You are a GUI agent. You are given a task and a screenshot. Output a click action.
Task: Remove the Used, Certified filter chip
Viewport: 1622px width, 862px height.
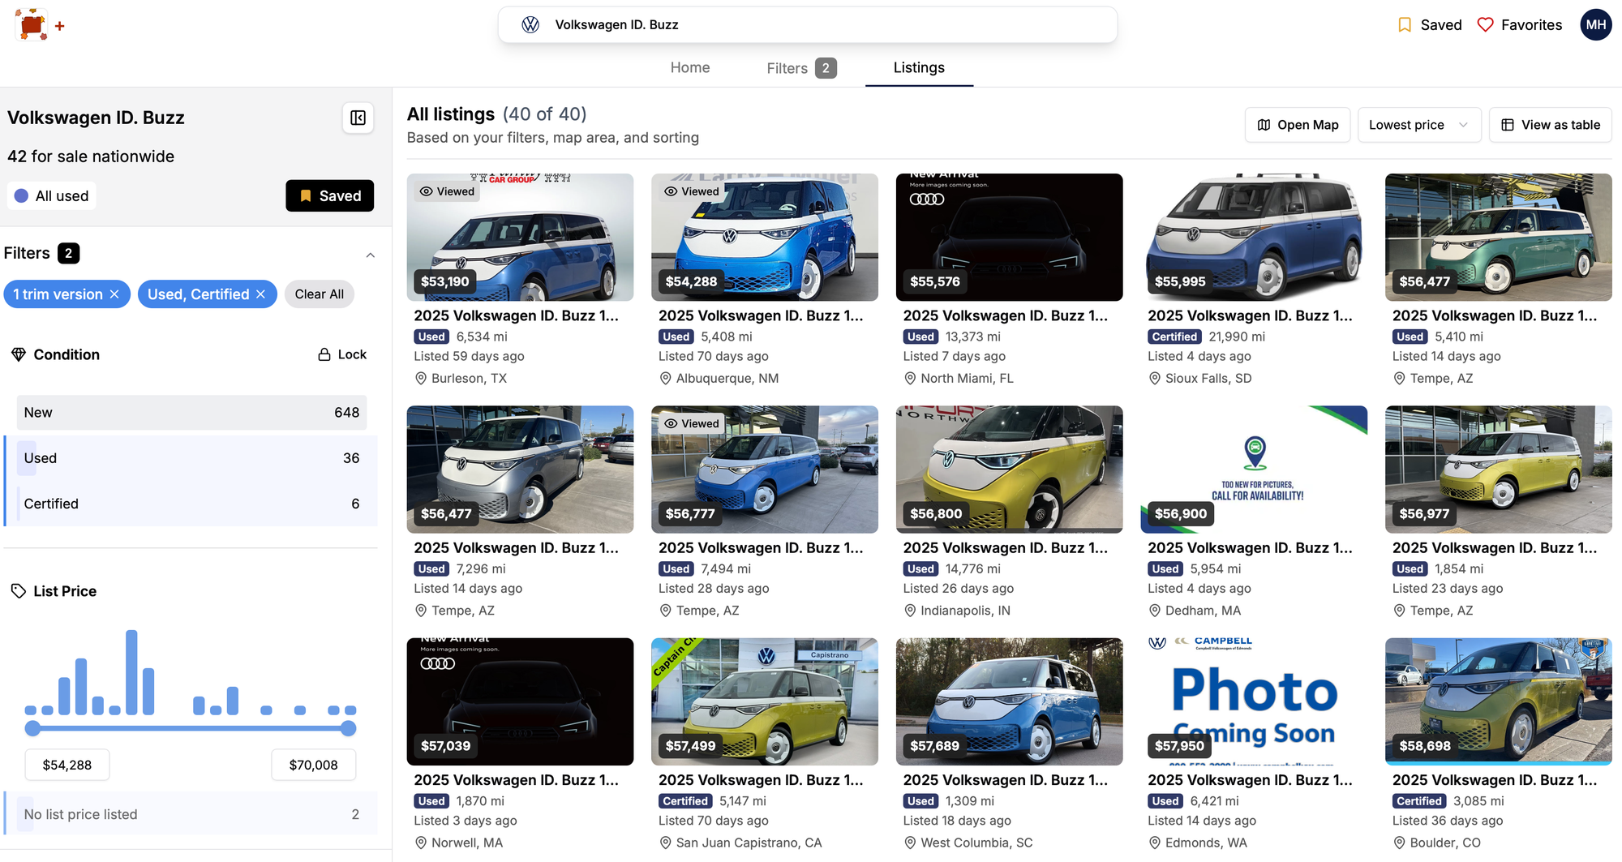260,294
